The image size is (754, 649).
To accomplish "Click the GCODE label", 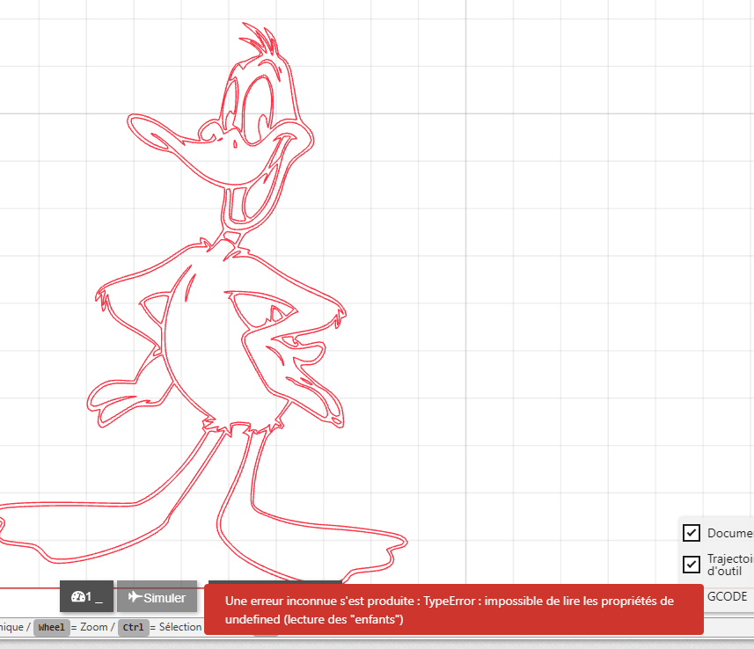I will (x=727, y=596).
